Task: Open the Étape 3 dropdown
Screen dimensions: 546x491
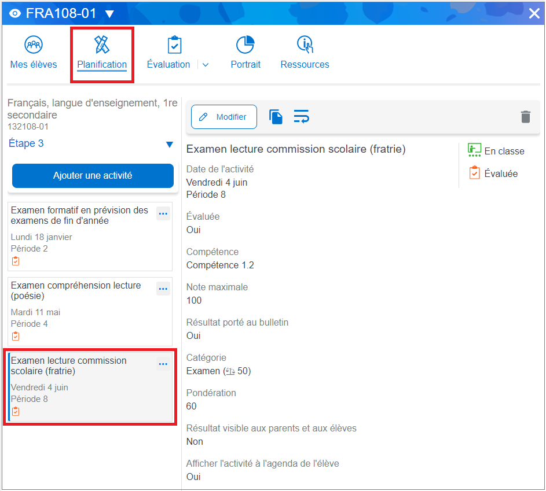Action: pyautogui.click(x=169, y=144)
